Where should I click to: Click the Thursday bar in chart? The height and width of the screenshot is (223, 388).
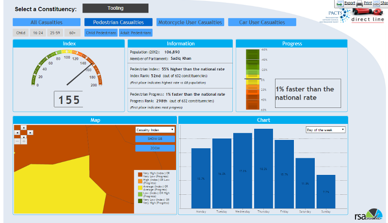(263, 169)
